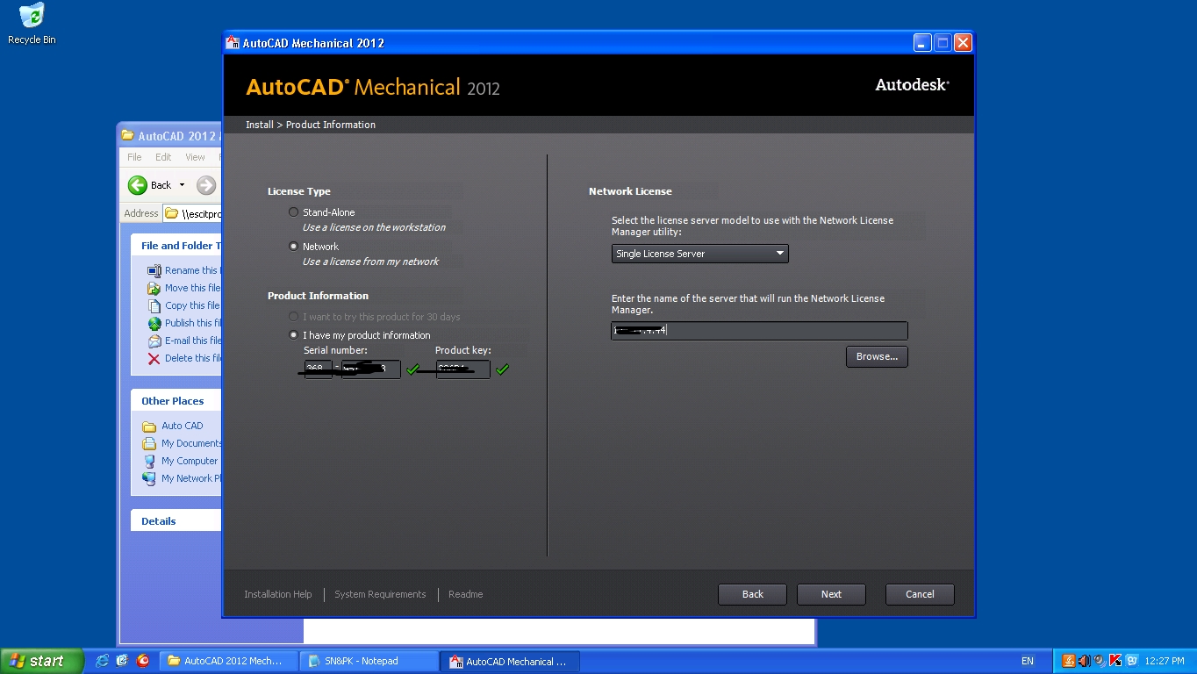Click the EN language indicator
The width and height of the screenshot is (1197, 674).
click(1028, 661)
